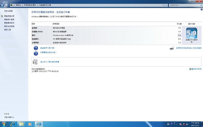The height and width of the screenshot is (127, 203).
Task: Click the network tray icon with red X
Action: (184, 124)
